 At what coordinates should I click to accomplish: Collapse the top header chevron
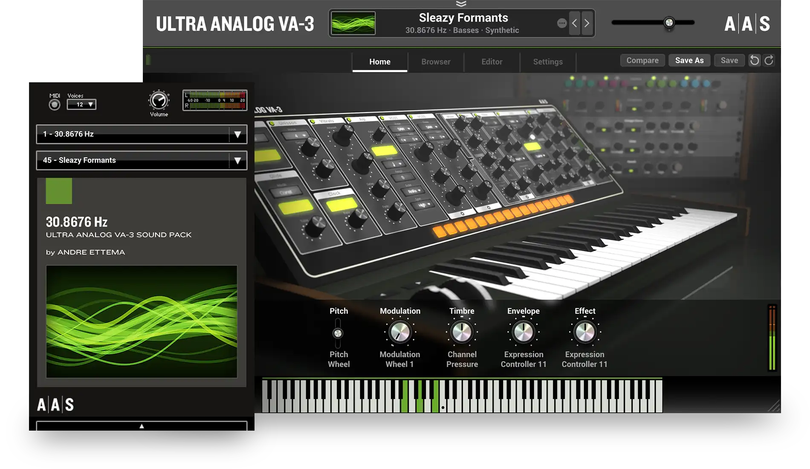click(x=461, y=4)
